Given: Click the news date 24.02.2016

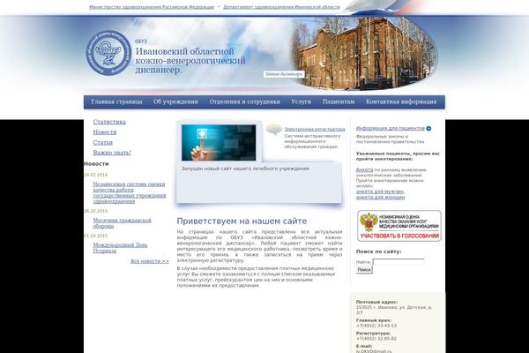Looking at the screenshot, I should tap(95, 175).
